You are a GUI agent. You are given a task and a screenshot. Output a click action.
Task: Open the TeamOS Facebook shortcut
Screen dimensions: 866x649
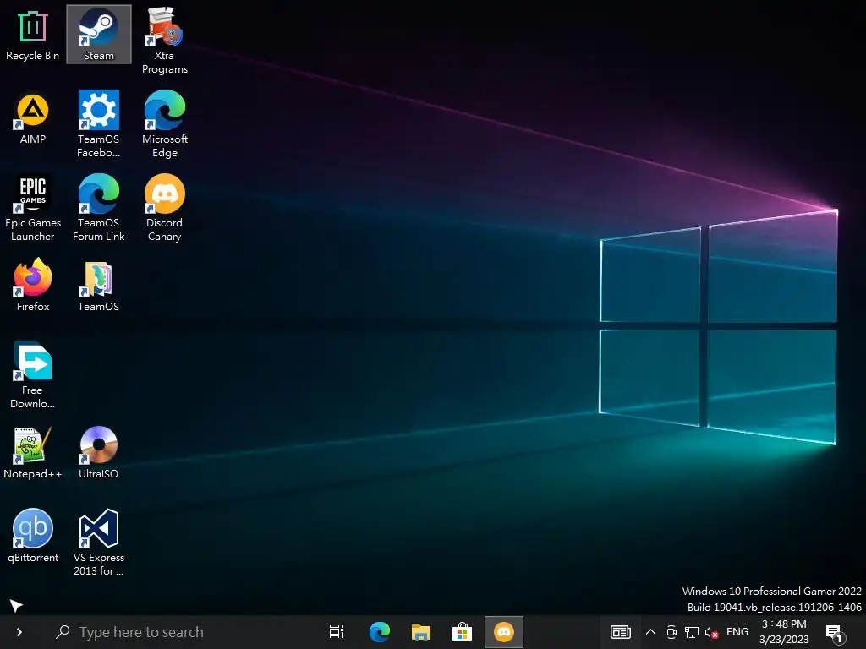click(99, 125)
